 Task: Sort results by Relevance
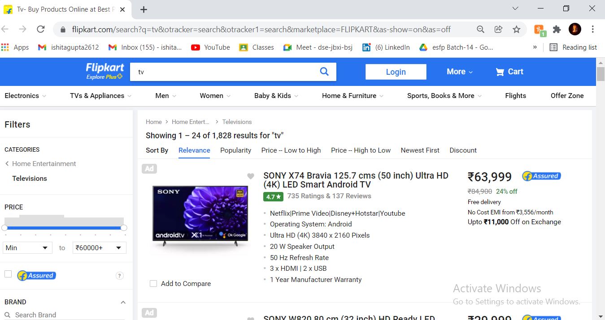click(194, 150)
